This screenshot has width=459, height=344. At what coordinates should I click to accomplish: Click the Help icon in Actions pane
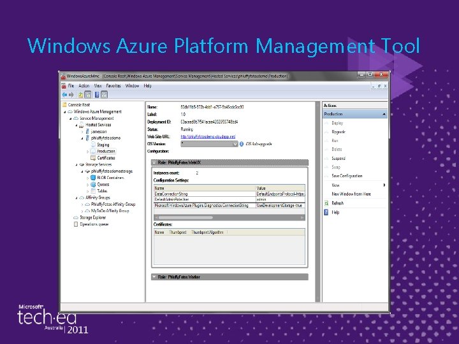click(326, 212)
